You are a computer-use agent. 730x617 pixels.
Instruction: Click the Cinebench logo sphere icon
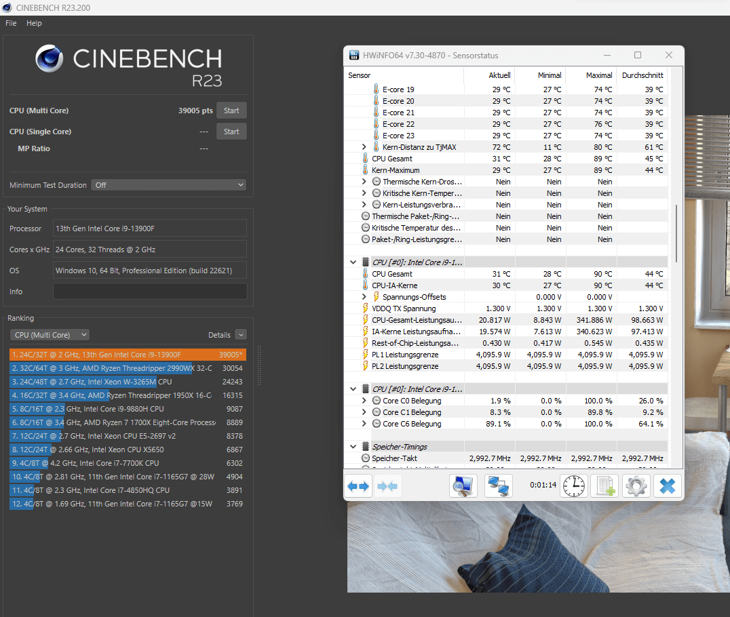pyautogui.click(x=50, y=58)
